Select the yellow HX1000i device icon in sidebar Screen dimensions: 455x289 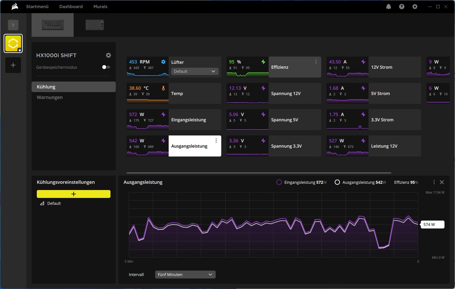pyautogui.click(x=13, y=43)
